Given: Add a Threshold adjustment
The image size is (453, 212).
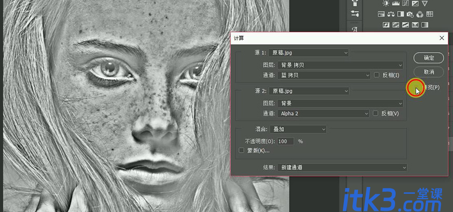Looking at the screenshot, I should [x=406, y=25].
